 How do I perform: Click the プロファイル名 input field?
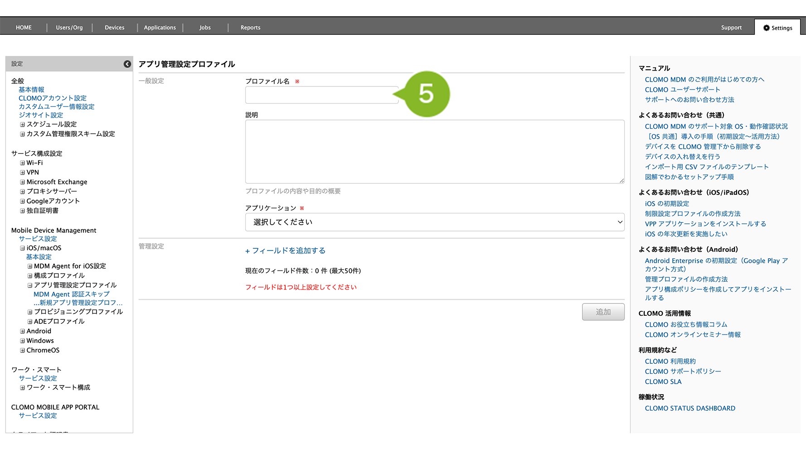321,95
